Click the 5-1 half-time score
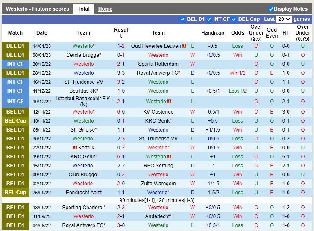314x231 pixels. pos(286,157)
